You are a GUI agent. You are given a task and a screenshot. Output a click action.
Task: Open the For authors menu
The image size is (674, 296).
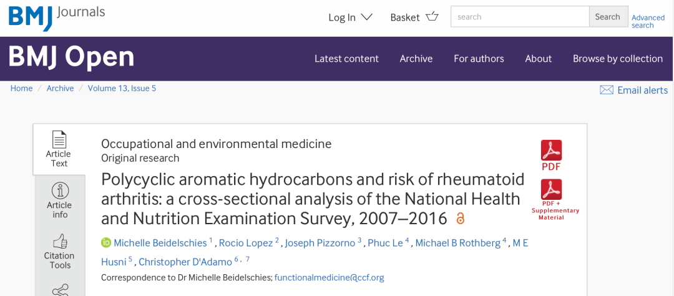(479, 59)
